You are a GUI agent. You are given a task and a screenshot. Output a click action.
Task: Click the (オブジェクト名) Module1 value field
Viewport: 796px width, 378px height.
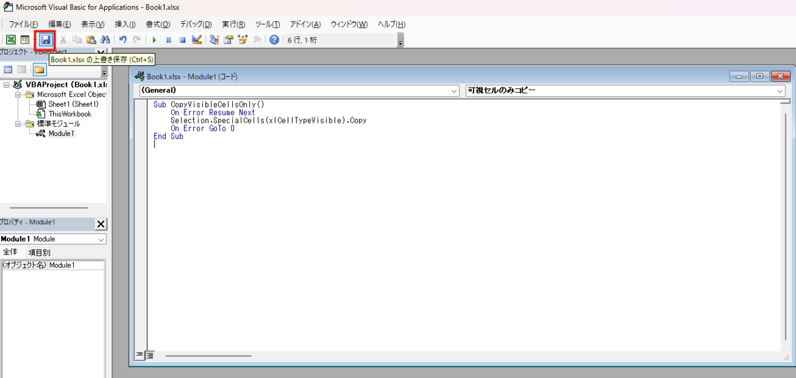click(76, 265)
